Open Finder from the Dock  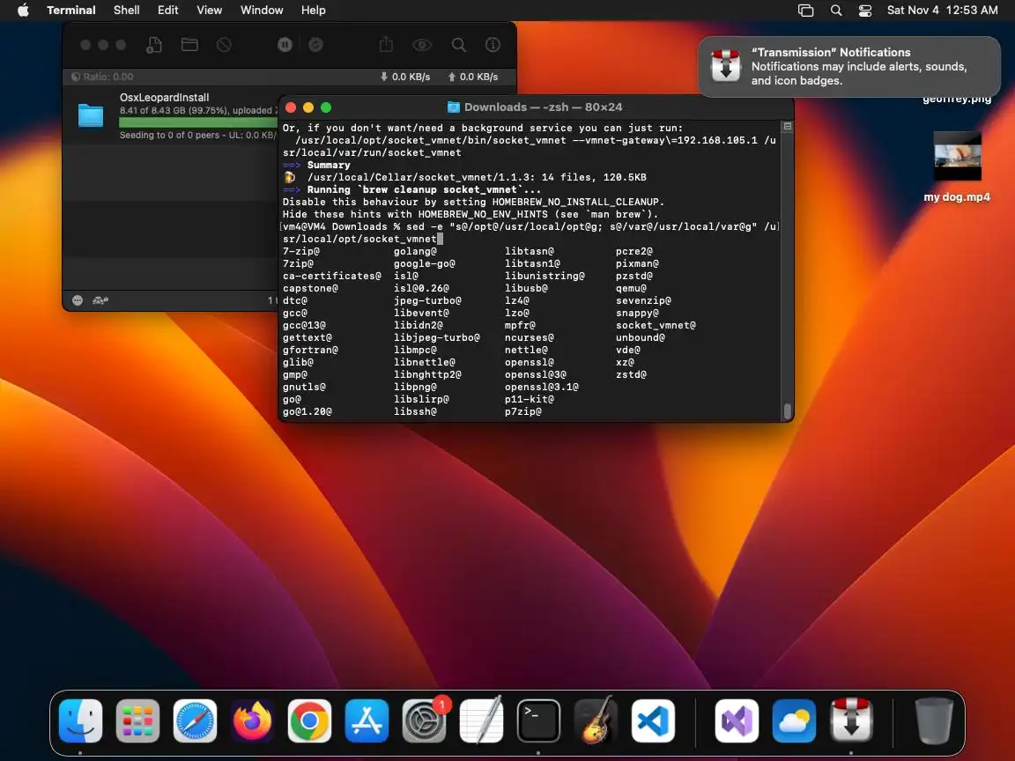(x=80, y=720)
